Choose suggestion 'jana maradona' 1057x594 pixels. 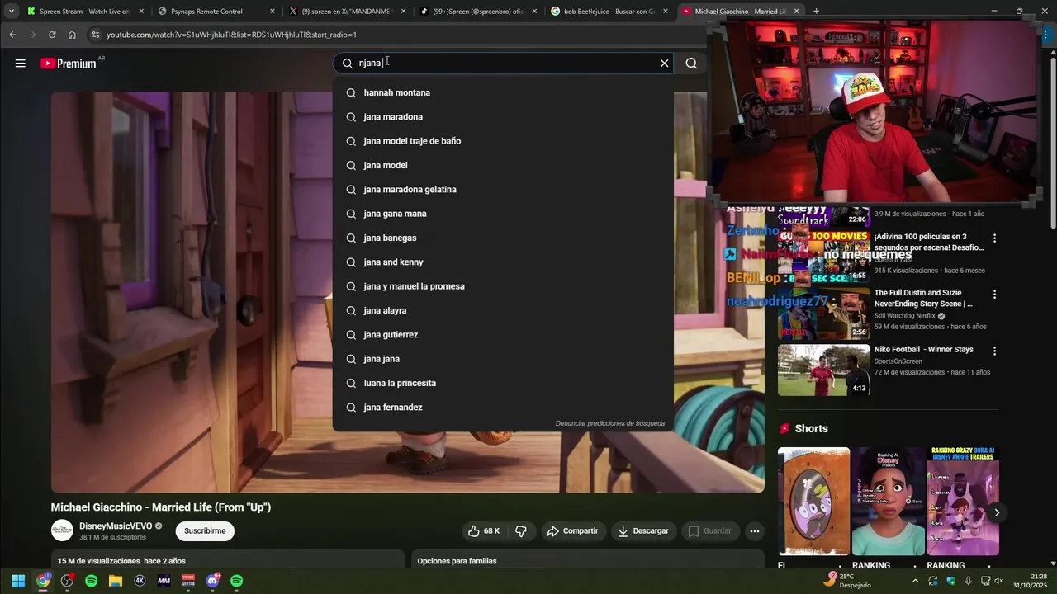(503, 117)
